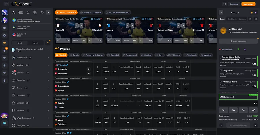Open Evenementbouwer tab

[118, 12]
